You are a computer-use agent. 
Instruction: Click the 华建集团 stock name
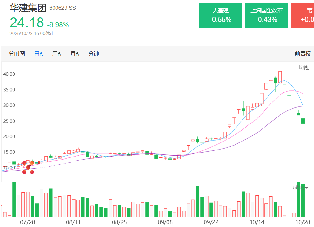click(28, 8)
